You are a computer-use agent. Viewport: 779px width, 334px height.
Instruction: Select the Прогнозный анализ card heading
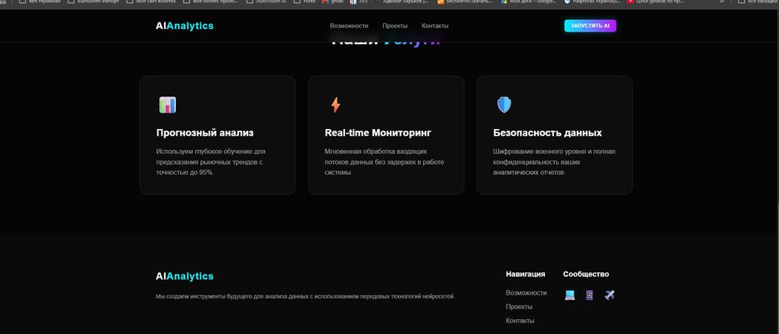pos(205,132)
